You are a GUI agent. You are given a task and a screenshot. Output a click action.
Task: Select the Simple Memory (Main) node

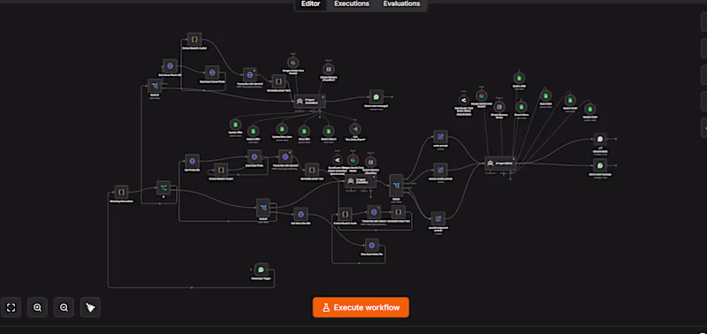click(x=498, y=106)
